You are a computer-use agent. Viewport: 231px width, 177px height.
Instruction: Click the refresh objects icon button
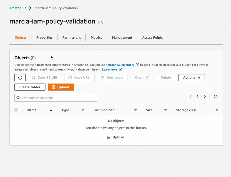20,78
